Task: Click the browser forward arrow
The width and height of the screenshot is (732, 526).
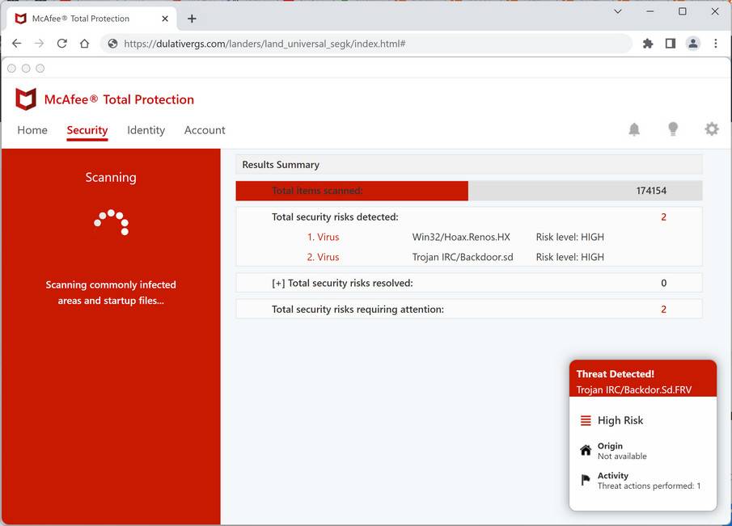Action: coord(39,44)
